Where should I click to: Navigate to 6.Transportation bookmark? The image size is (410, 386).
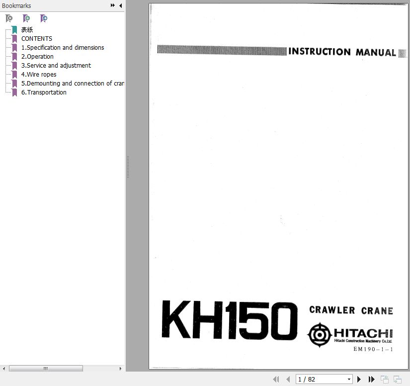(44, 92)
